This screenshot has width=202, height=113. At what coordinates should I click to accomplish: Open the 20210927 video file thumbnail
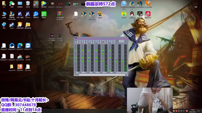pos(60,37)
